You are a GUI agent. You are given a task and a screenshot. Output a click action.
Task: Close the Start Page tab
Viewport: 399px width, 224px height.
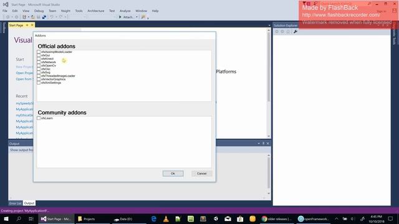(32, 25)
